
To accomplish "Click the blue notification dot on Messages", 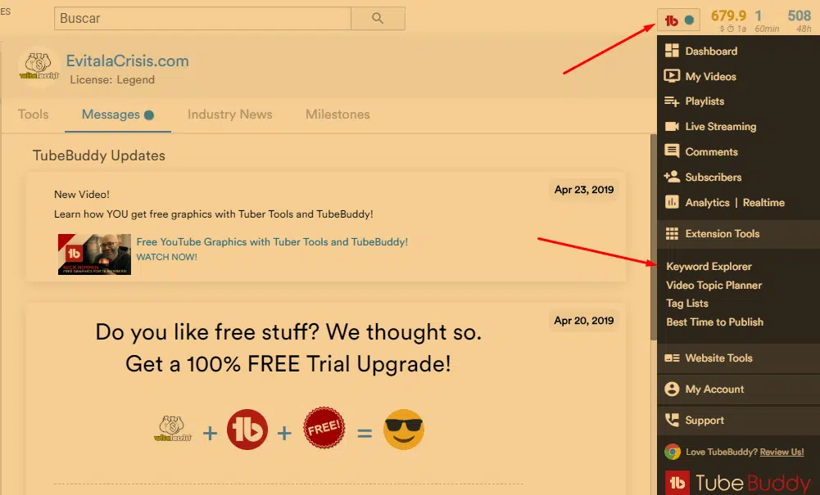I will coord(149,115).
